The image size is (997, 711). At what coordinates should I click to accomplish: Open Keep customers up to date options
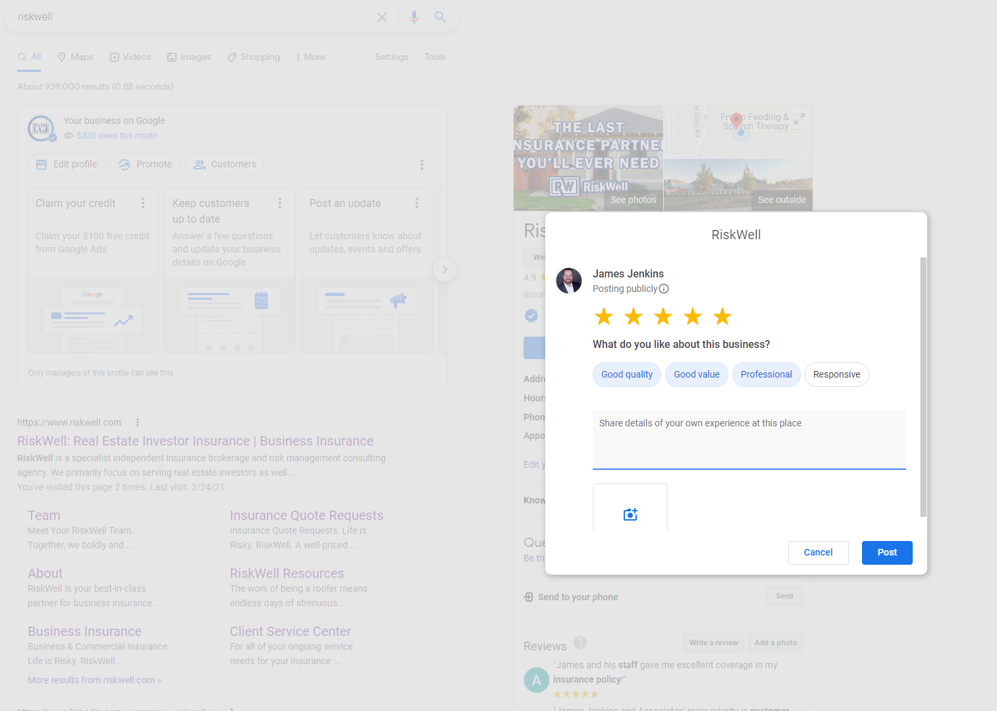[280, 203]
